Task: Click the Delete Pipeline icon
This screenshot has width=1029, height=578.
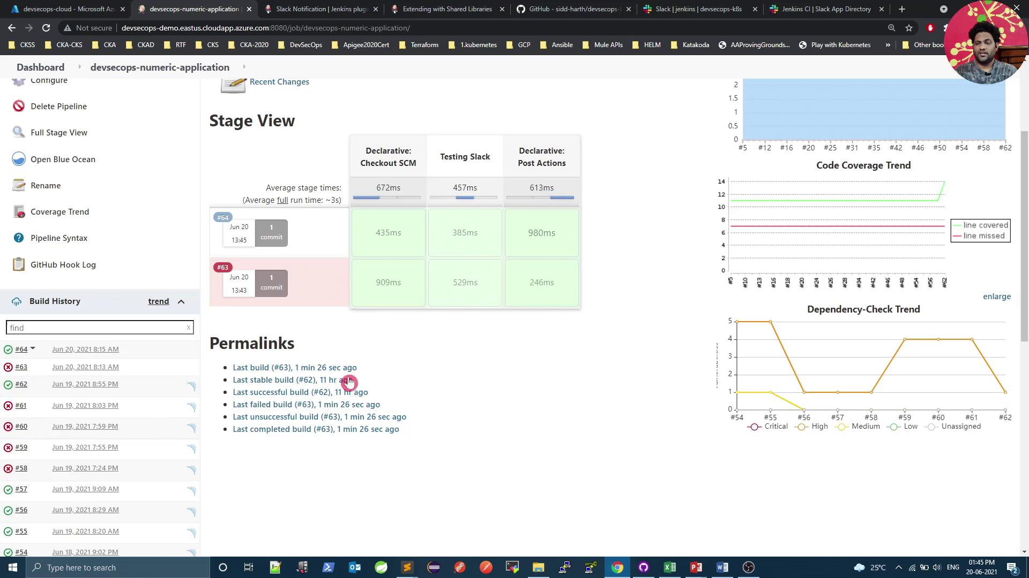Action: point(19,106)
